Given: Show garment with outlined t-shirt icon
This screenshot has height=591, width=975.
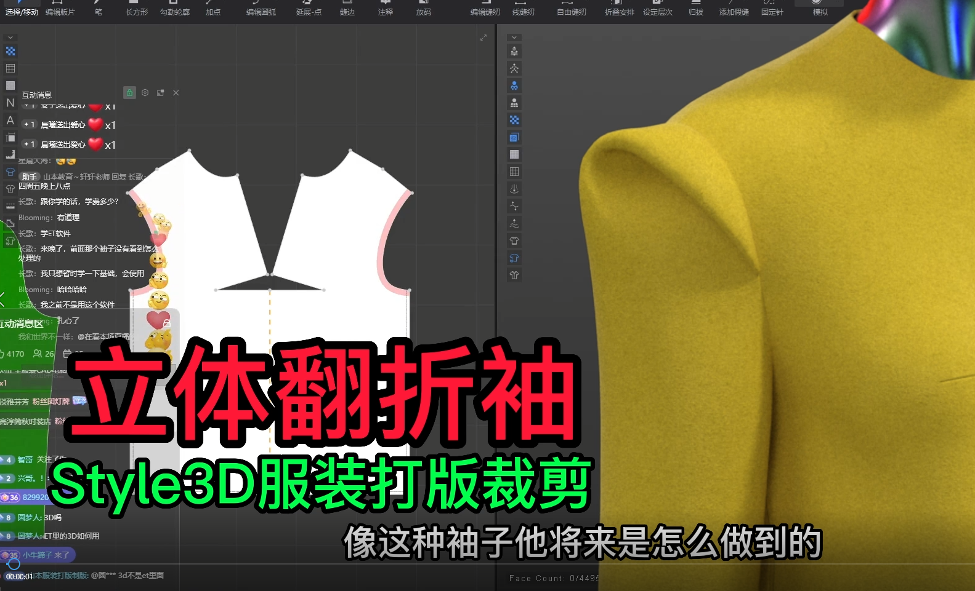Looking at the screenshot, I should tap(514, 240).
